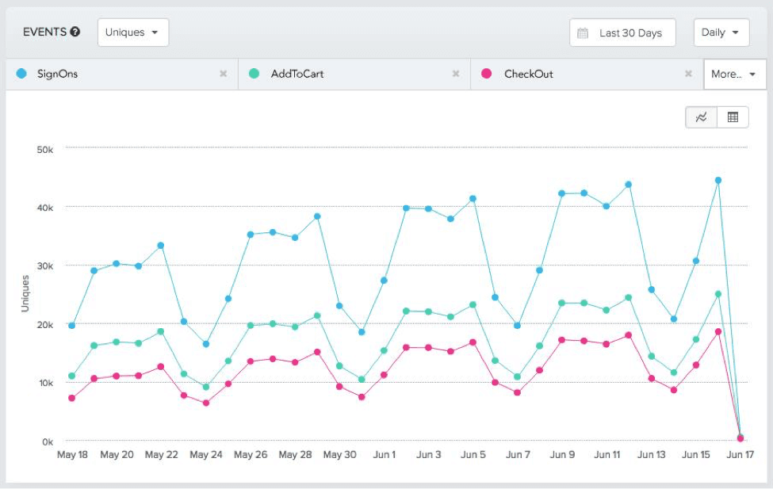Remove the AddToCart event
The width and height of the screenshot is (773, 489).
point(456,74)
